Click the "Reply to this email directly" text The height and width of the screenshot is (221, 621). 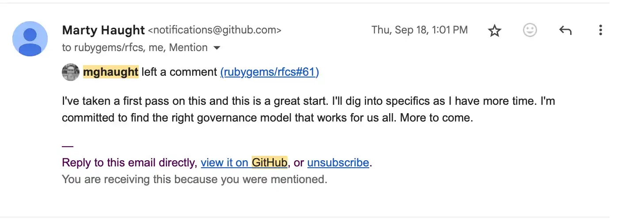point(129,162)
